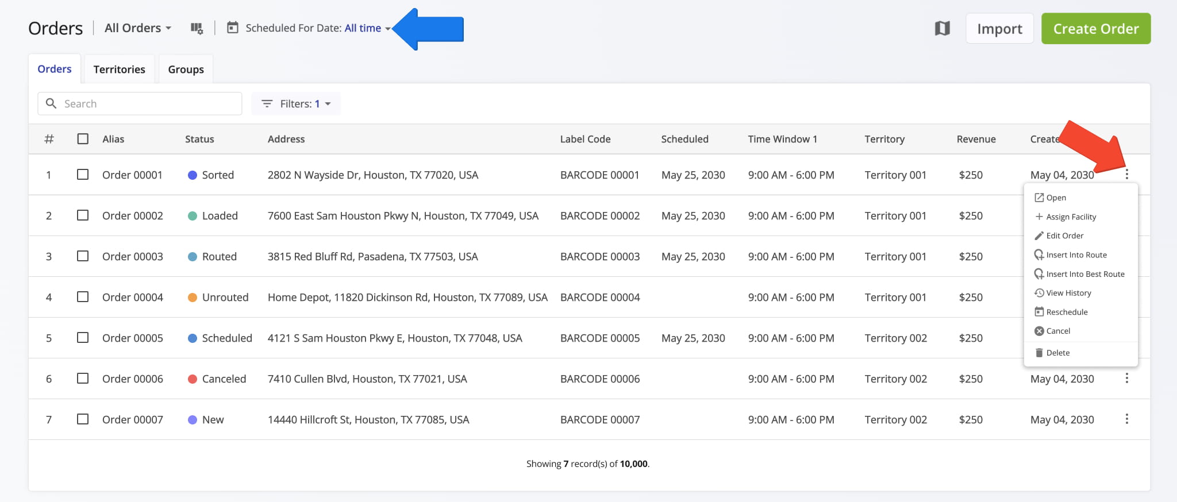Click the filter lines icon

267,103
